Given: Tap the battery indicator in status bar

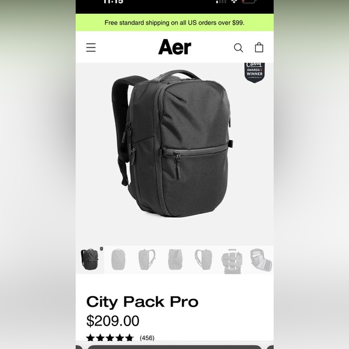Looking at the screenshot, I should coord(249,1).
